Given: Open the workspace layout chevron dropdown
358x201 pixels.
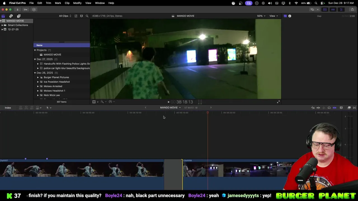Looking at the screenshot, I should 317,9.
